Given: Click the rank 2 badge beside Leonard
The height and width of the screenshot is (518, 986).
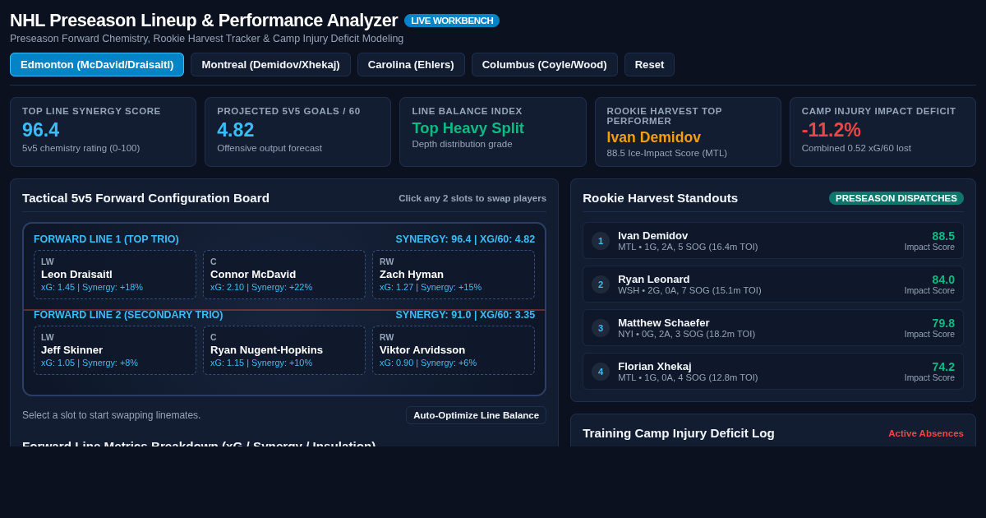Looking at the screenshot, I should click(x=601, y=284).
